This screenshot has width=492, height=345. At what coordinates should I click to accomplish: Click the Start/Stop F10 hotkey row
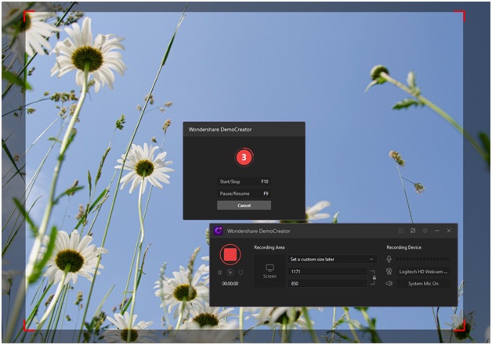click(244, 181)
